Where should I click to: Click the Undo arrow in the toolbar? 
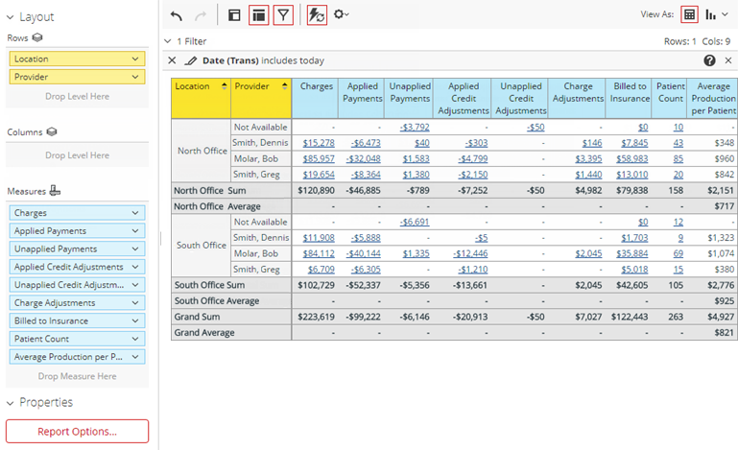pyautogui.click(x=176, y=14)
